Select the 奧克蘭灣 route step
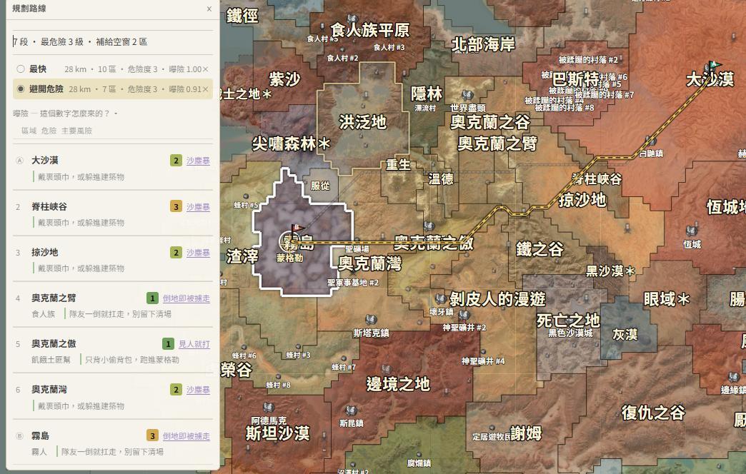Image resolution: width=746 pixels, height=474 pixels. (x=113, y=397)
